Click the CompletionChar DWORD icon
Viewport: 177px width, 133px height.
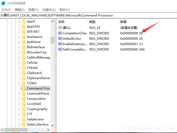pos(60,33)
